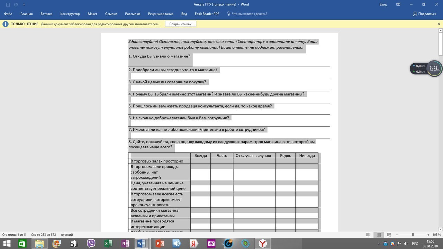Click the 'Что вы хотите сделать?' search box
Image resolution: width=443 pixels, height=249 pixels.
(247, 14)
